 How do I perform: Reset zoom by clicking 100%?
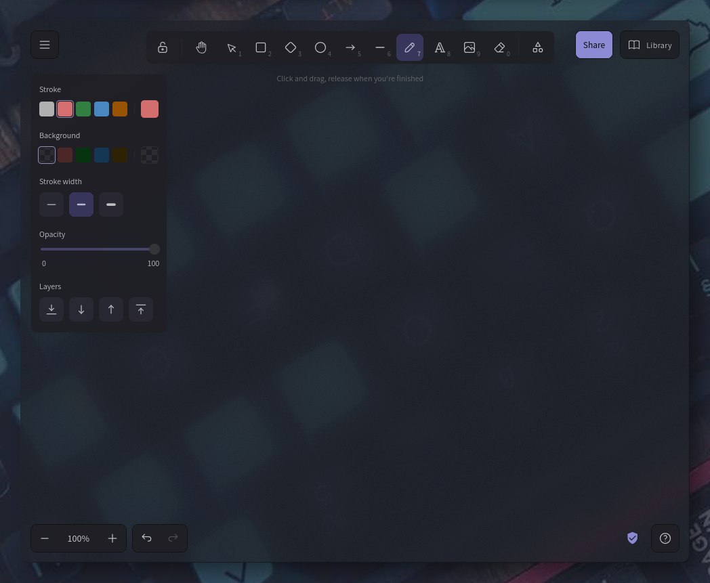[79, 538]
